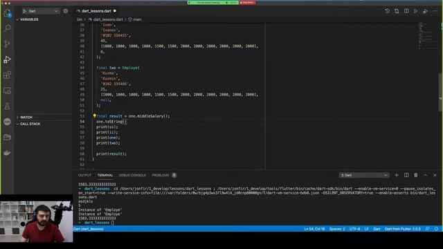443x249 pixels.
Task: Open the Explorer view in activity bar
Action: coord(8,13)
